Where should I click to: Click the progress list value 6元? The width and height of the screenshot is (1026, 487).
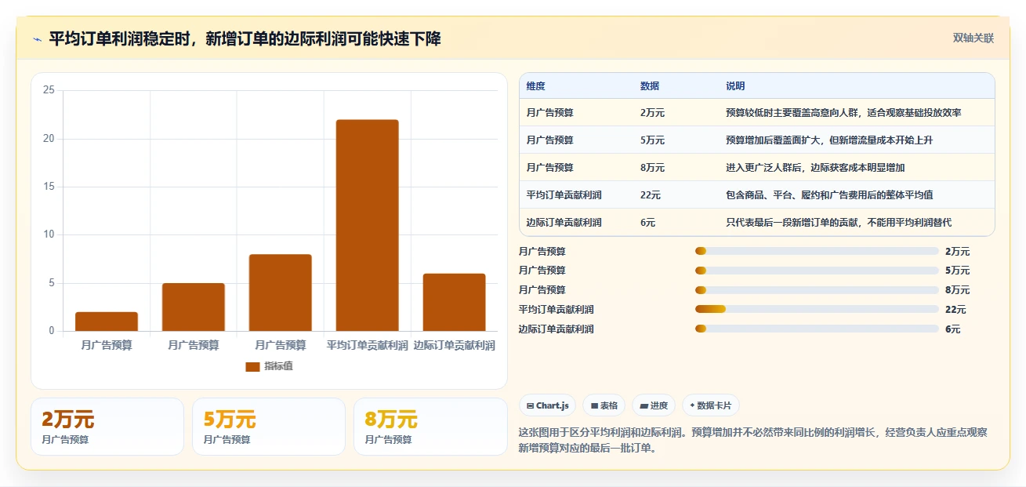[x=952, y=329]
